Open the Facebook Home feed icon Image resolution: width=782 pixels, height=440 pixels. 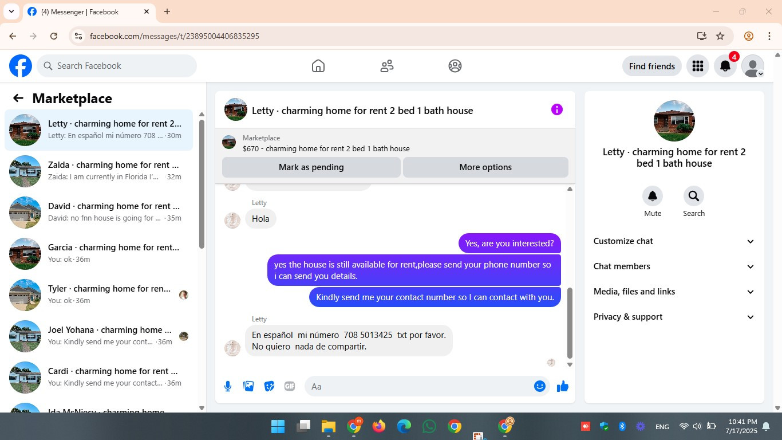click(x=318, y=66)
